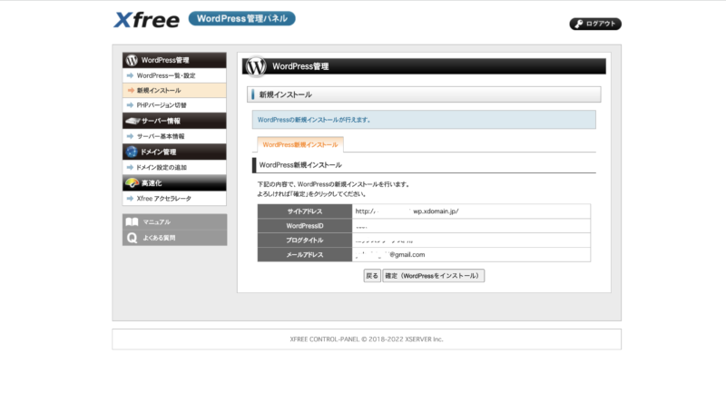Click the book icon beside マニュアル
The image size is (726, 403).
132,221
